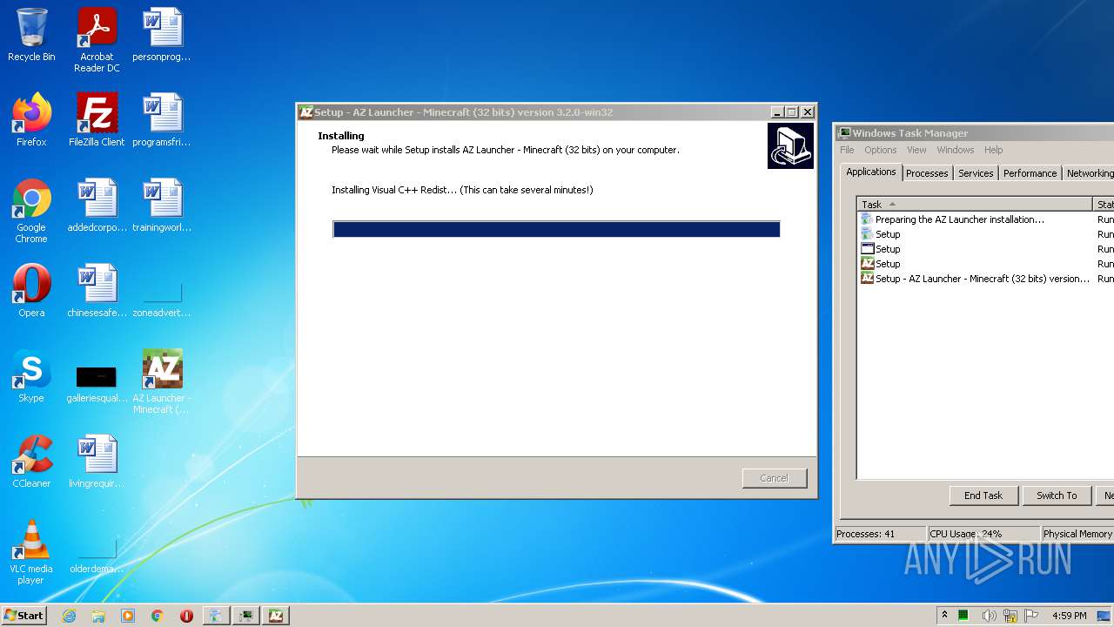Click the volume tray icon
Viewport: 1114px width, 627px height.
click(989, 616)
